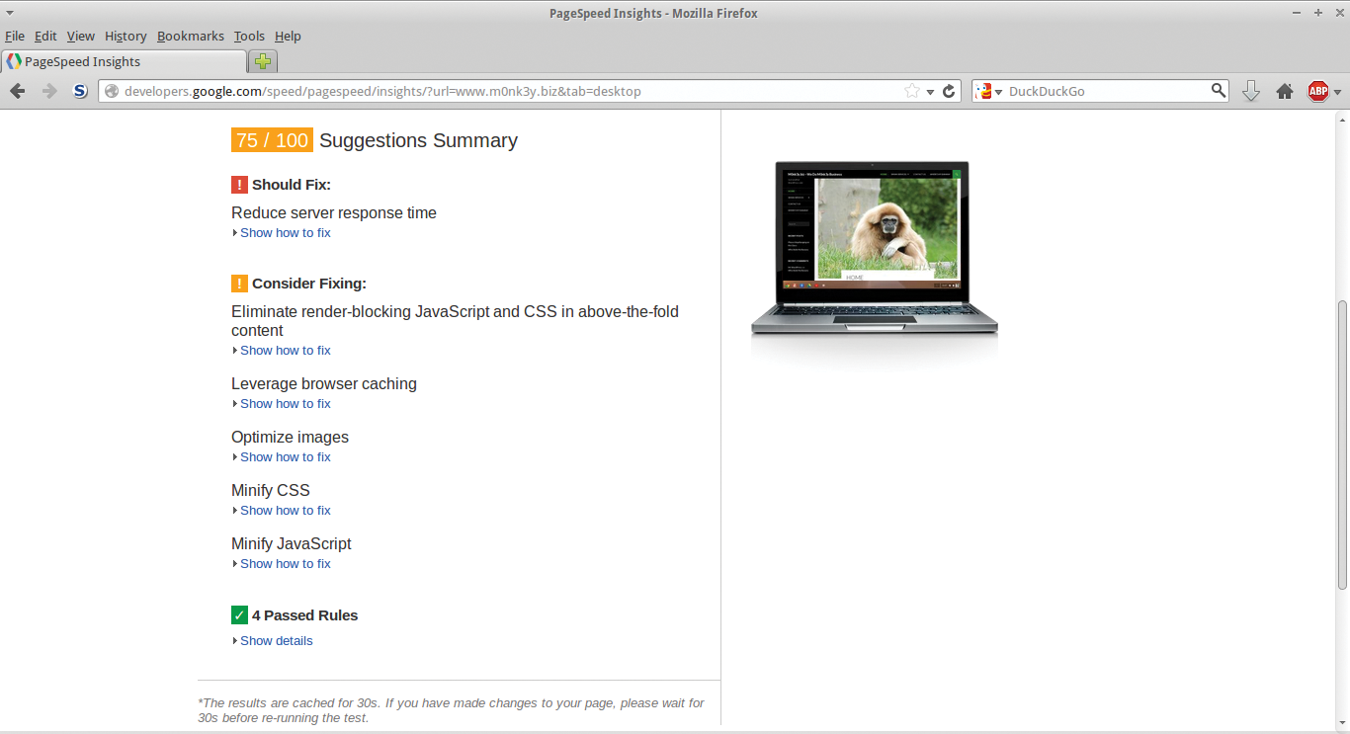Go forward using the forward arrow
1350x734 pixels.
49,91
